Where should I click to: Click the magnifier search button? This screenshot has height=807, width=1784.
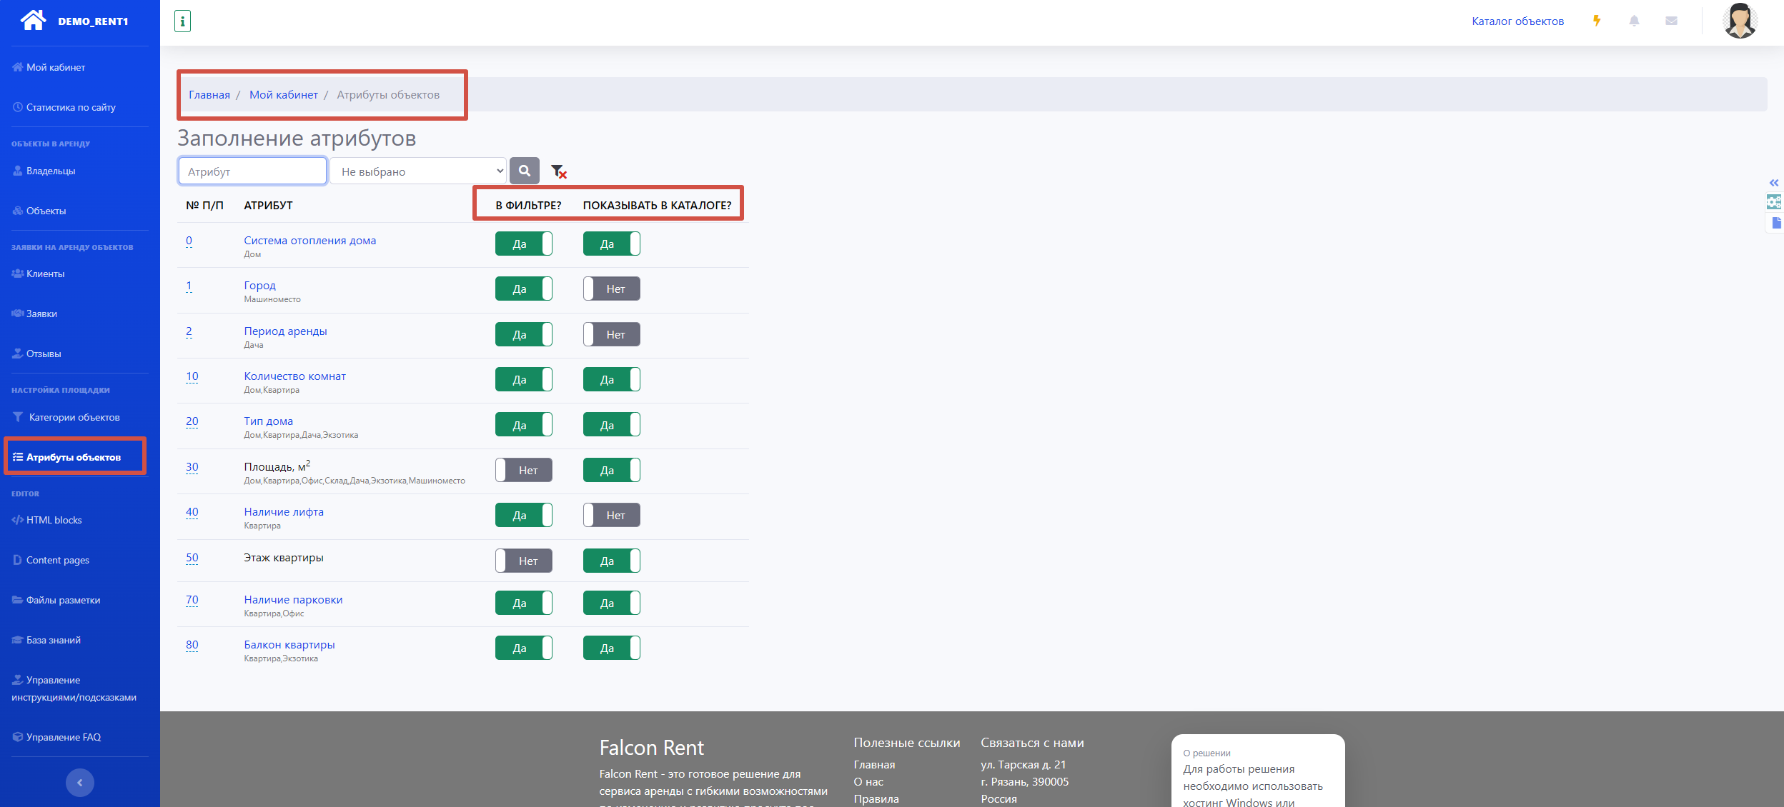tap(524, 171)
